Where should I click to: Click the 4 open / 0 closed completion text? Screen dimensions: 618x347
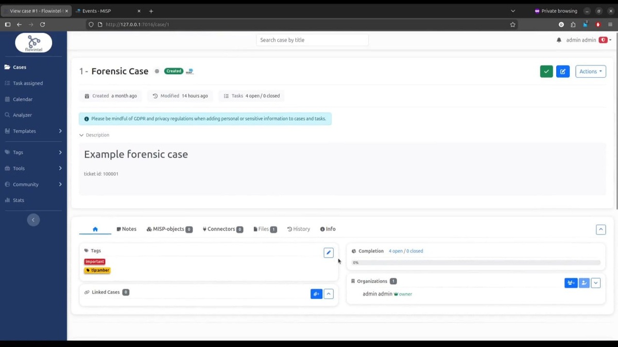(x=406, y=251)
